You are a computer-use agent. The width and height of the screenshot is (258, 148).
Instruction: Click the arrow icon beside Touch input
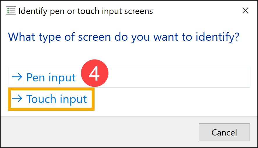point(17,99)
